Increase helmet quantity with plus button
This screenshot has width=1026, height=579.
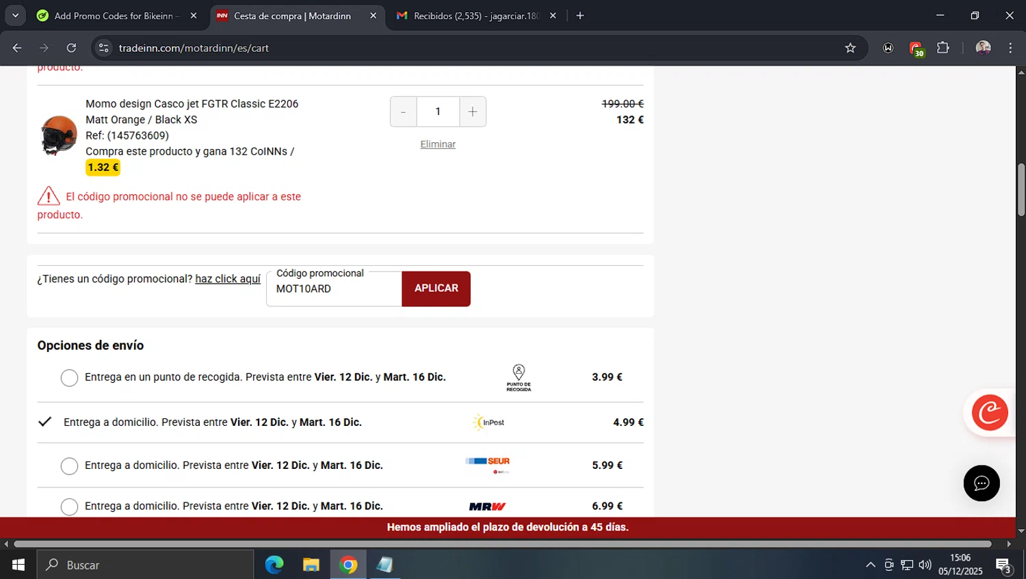(x=473, y=111)
